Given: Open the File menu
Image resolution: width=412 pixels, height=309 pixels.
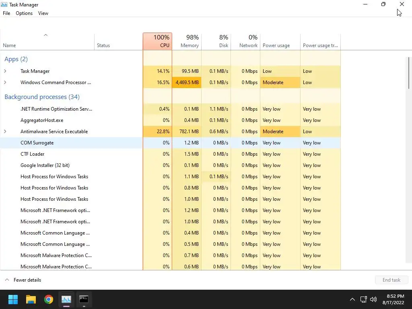Looking at the screenshot, I should click(x=6, y=13).
